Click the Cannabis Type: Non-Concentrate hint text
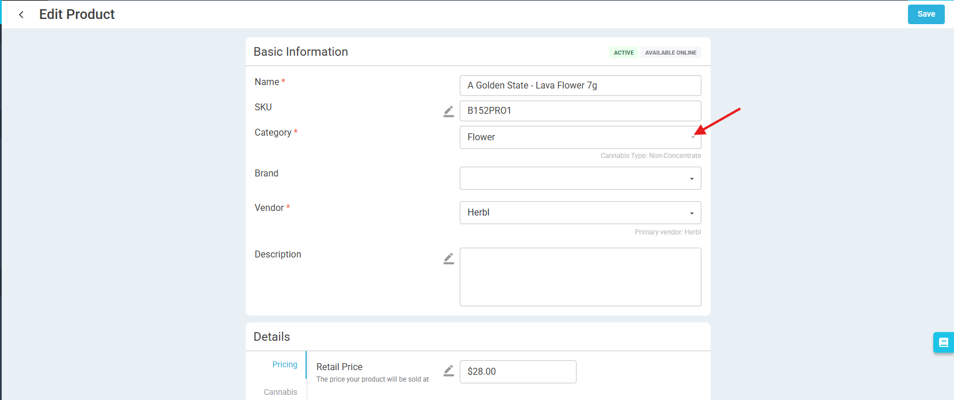 pos(650,156)
